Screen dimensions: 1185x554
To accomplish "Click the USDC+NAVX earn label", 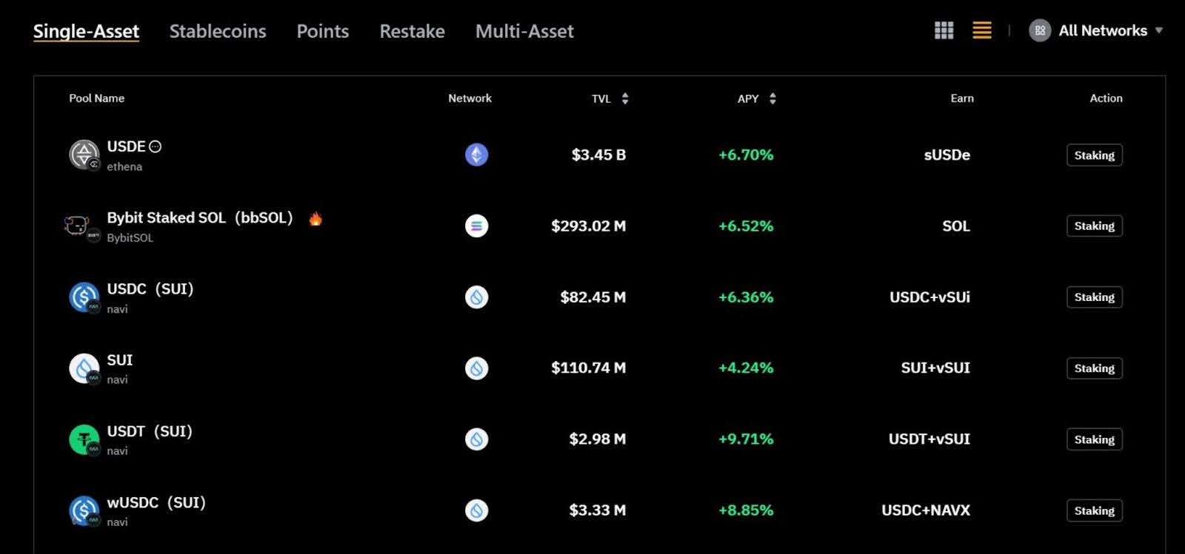I will click(x=926, y=510).
